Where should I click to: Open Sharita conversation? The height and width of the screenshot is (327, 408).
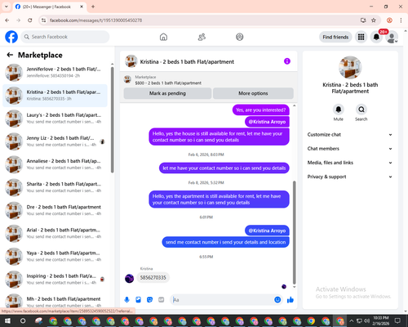point(55,187)
